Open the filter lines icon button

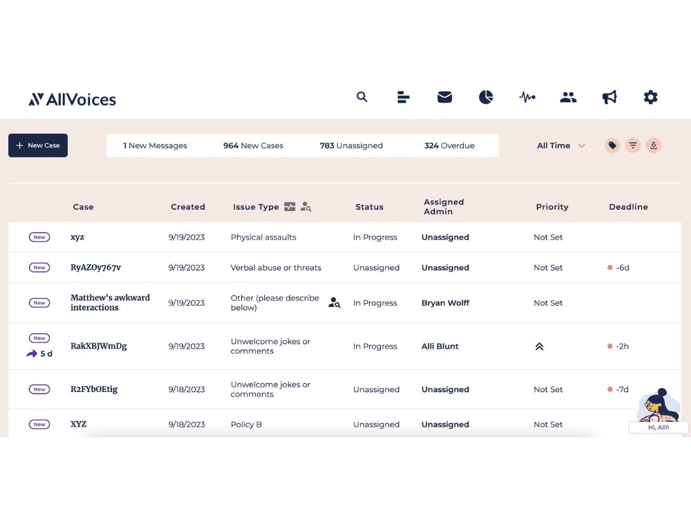633,145
